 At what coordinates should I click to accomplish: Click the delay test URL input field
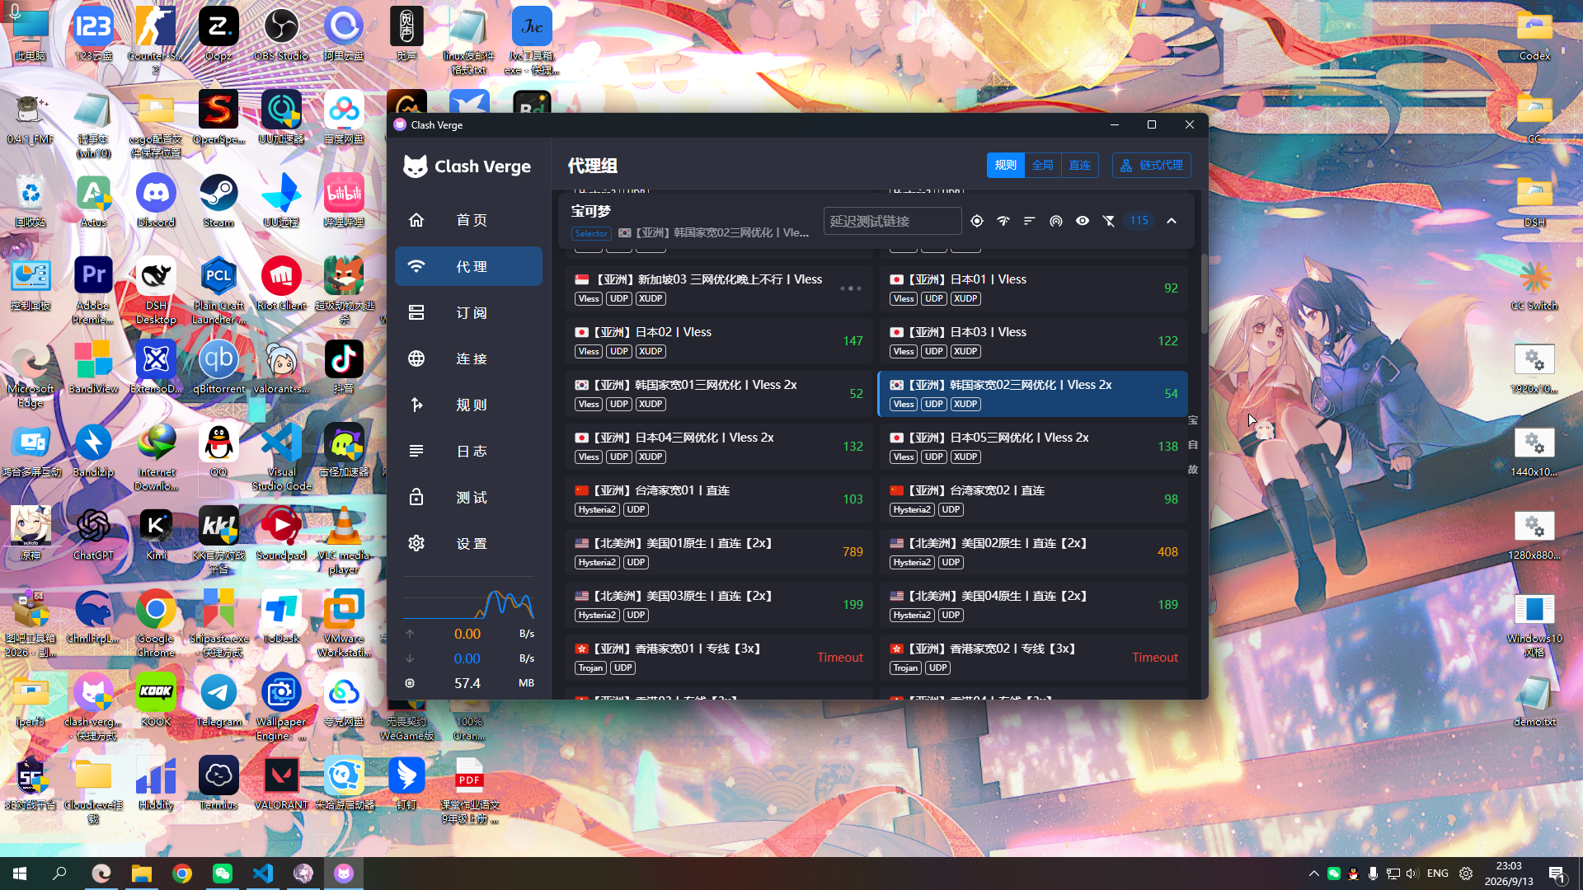[x=892, y=221]
